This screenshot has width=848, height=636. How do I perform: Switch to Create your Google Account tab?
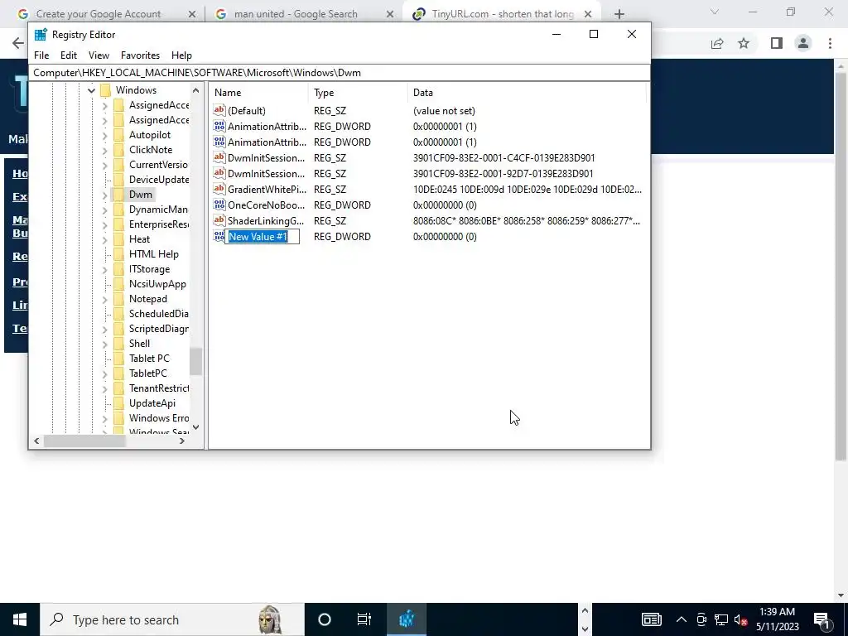(x=99, y=14)
